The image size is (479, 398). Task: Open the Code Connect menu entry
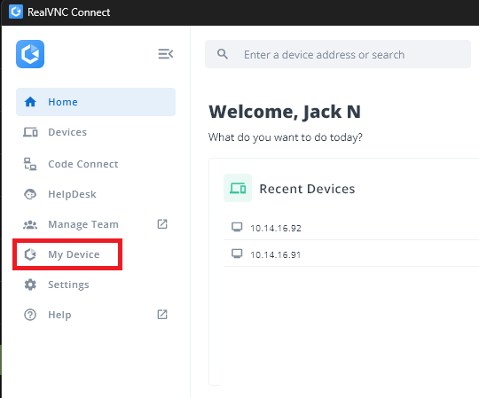tap(96, 164)
